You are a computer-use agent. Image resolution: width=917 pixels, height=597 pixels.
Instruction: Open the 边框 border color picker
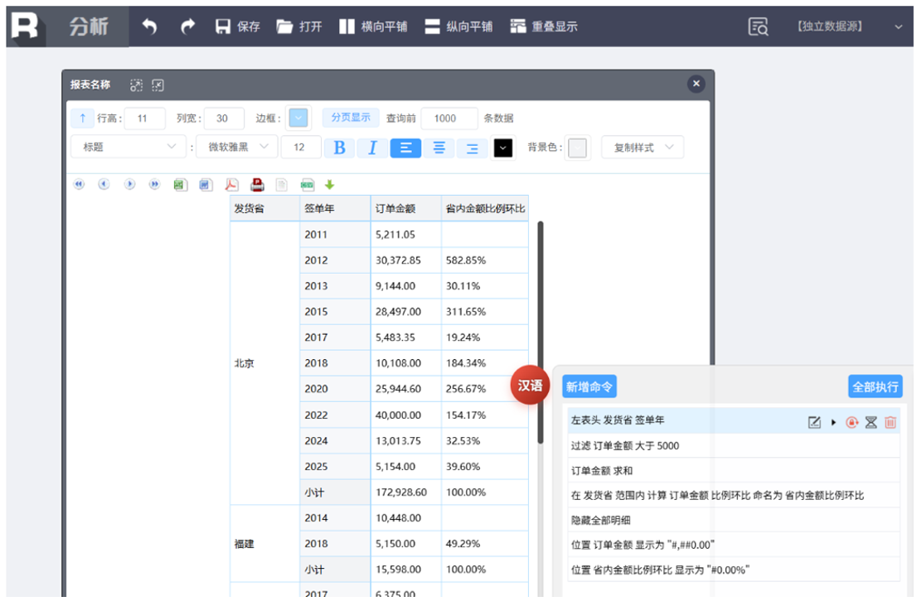click(298, 118)
